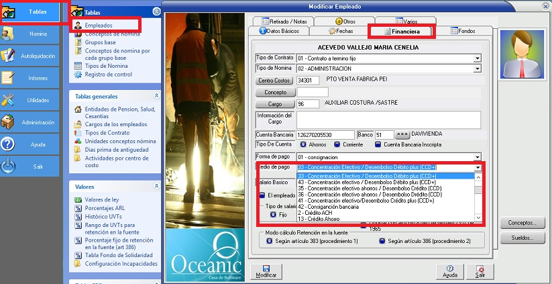Open the Fondos tab
The image size is (552, 284).
click(x=463, y=31)
